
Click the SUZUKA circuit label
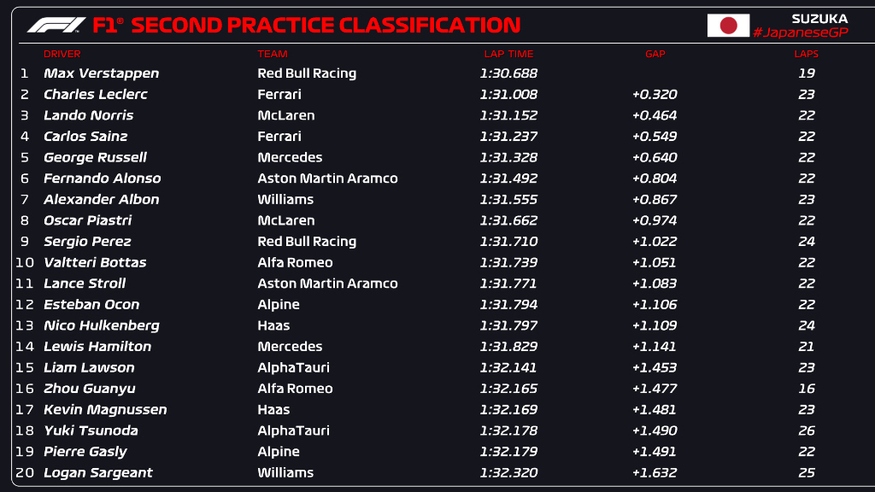[819, 19]
